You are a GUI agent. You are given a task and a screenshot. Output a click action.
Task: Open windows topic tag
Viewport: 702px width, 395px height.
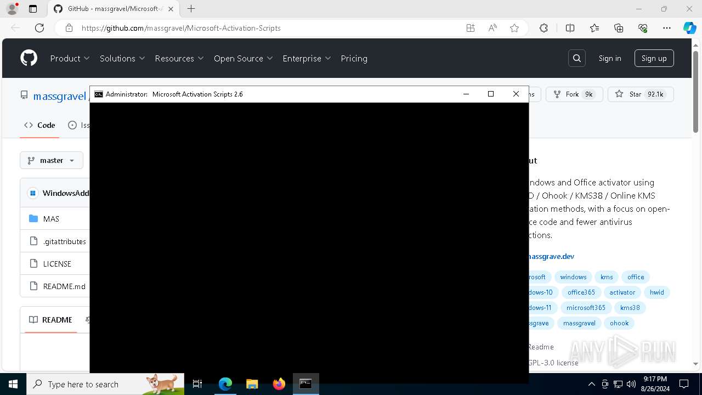[573, 277]
